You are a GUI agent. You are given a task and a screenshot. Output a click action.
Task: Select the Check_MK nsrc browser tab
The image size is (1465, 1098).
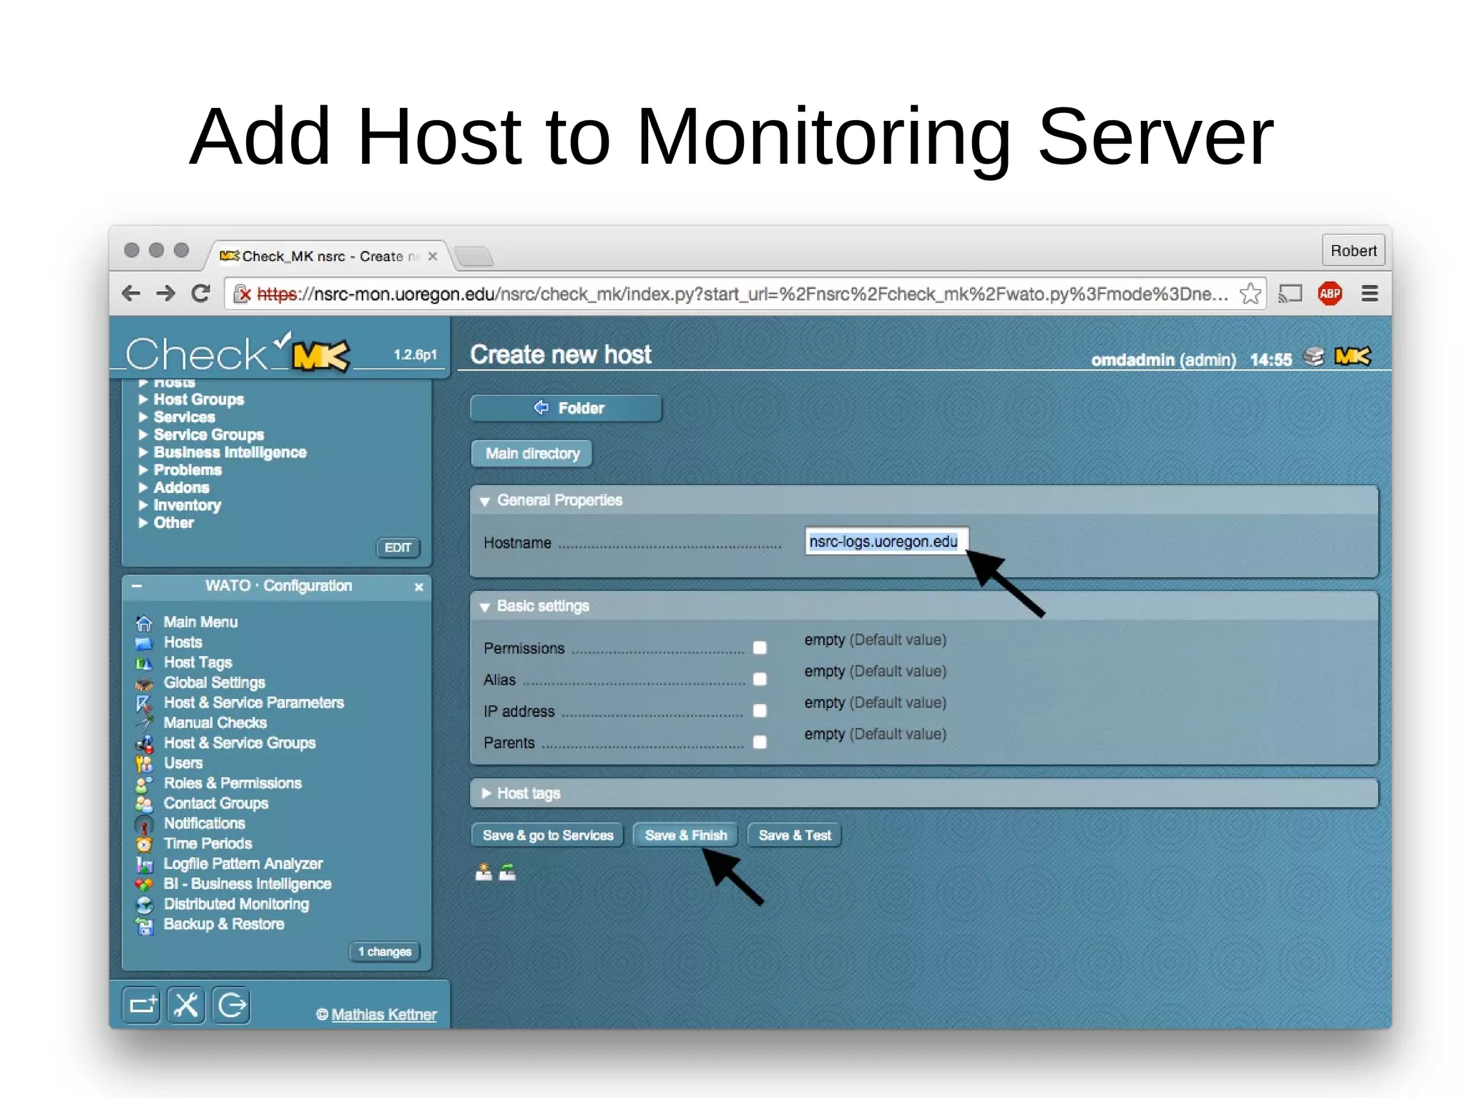(329, 256)
